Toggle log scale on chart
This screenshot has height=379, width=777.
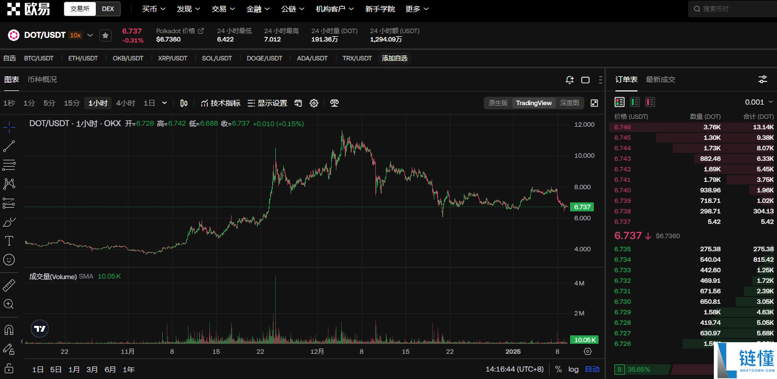click(573, 369)
